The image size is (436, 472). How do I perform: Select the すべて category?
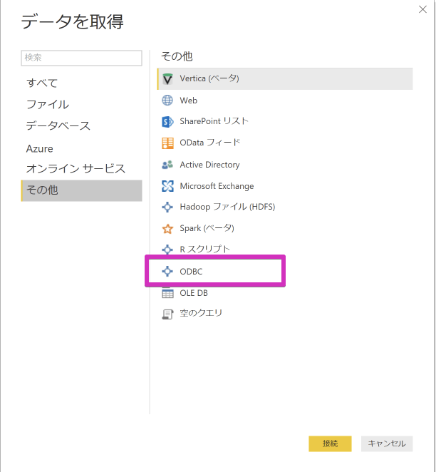point(81,83)
